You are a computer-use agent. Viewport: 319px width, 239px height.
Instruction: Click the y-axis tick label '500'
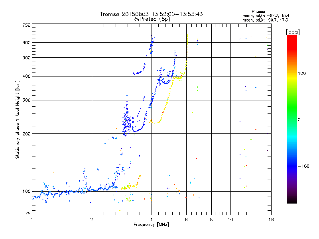26,58
